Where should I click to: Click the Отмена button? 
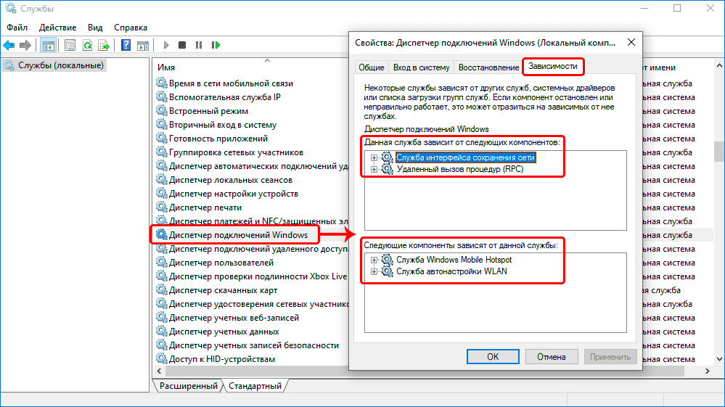[x=551, y=356]
